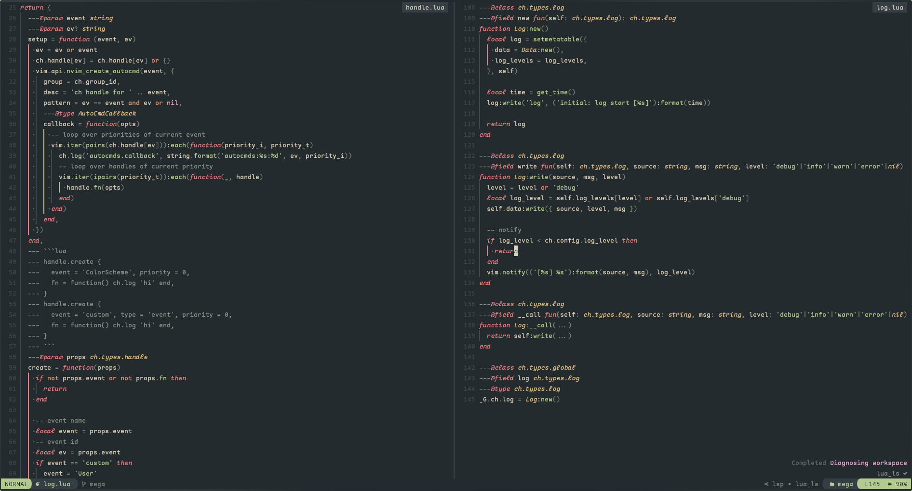Select the log.lua winbar label
The image size is (912, 491).
[x=890, y=7]
